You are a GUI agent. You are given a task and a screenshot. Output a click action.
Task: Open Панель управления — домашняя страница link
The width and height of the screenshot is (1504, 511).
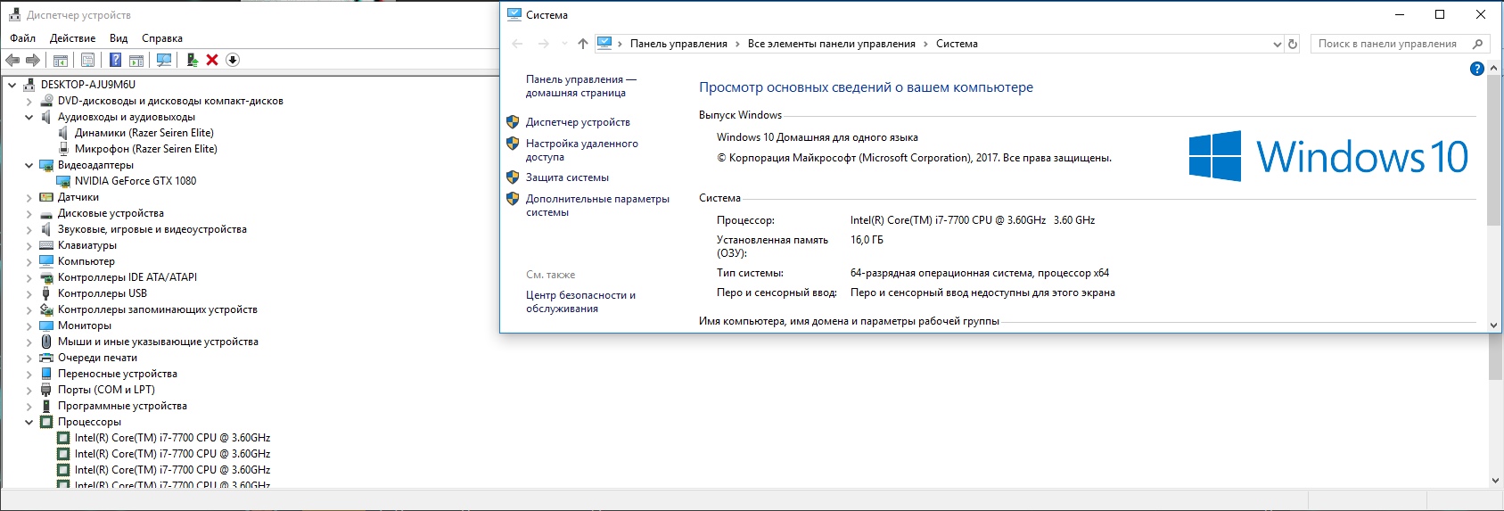pos(580,86)
